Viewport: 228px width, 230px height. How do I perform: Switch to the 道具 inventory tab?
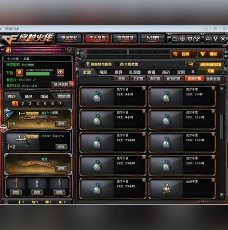click(119, 72)
